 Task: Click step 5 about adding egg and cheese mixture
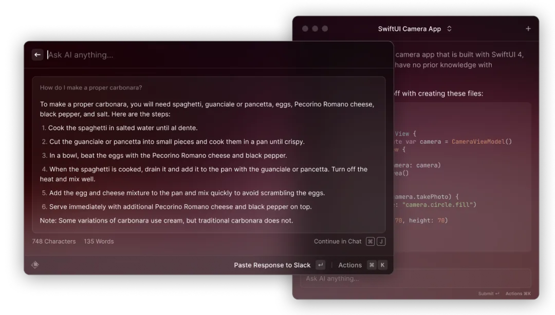point(183,193)
